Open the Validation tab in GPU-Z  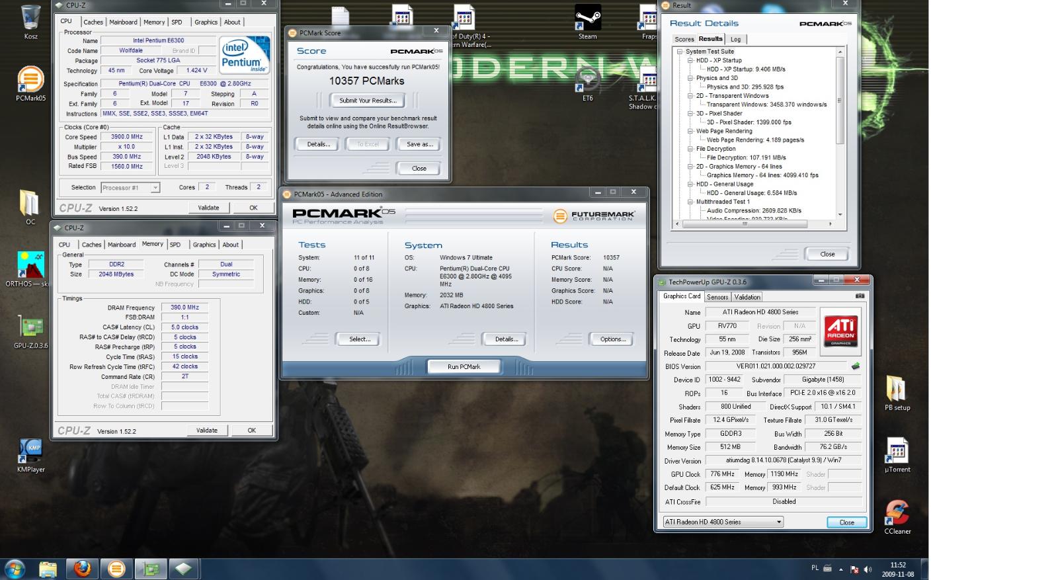[x=747, y=297]
